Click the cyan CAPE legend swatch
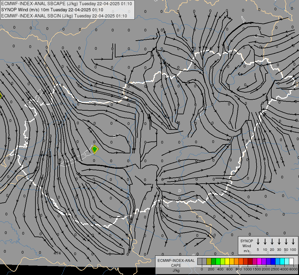 282,261
